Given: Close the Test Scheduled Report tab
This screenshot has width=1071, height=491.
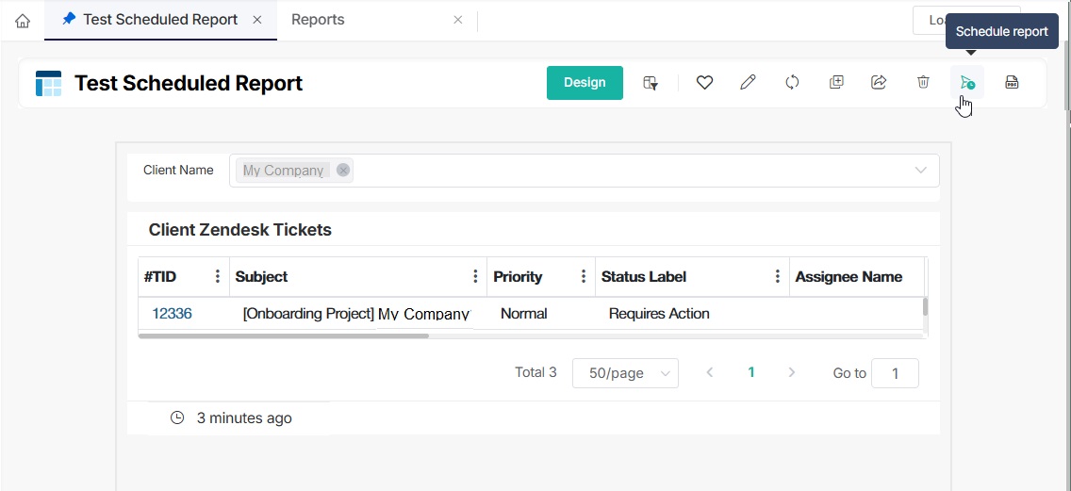Looking at the screenshot, I should [257, 20].
